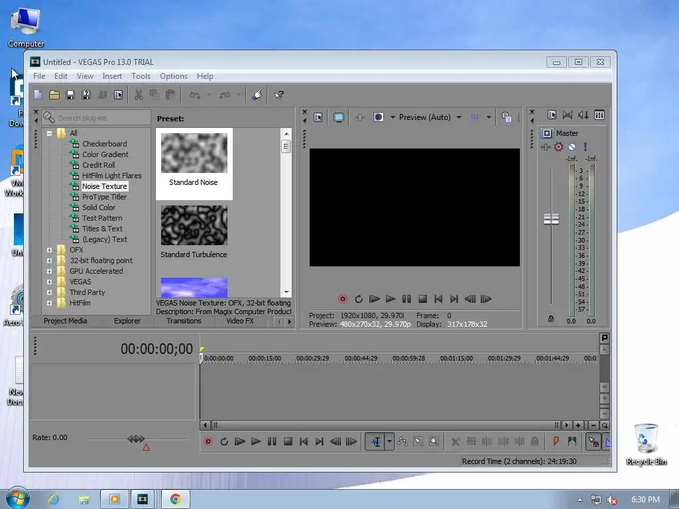Image resolution: width=679 pixels, height=509 pixels.
Task: Stop playback in the timeline transport
Action: click(288, 441)
